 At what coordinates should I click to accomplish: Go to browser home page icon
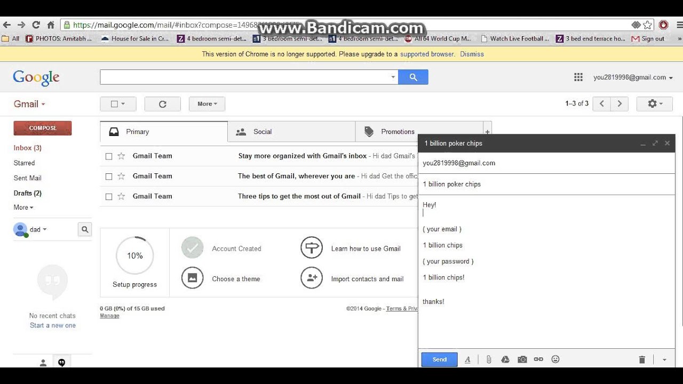pyautogui.click(x=51, y=25)
